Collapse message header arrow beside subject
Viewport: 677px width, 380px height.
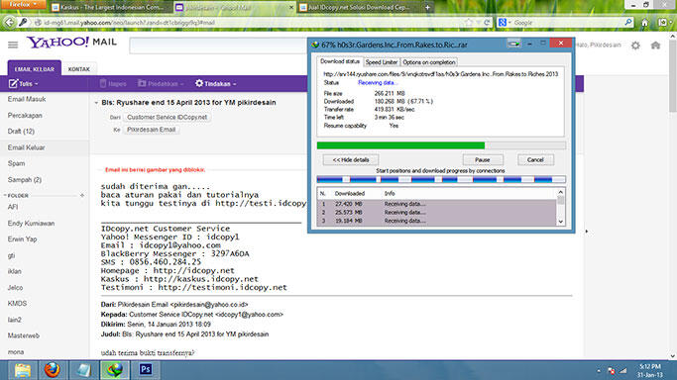click(x=96, y=103)
